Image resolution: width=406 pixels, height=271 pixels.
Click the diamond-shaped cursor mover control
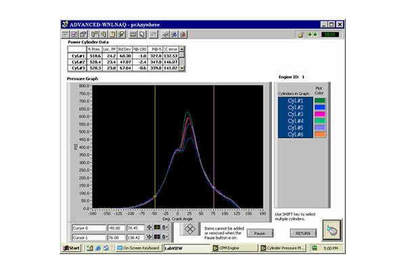coord(189,229)
